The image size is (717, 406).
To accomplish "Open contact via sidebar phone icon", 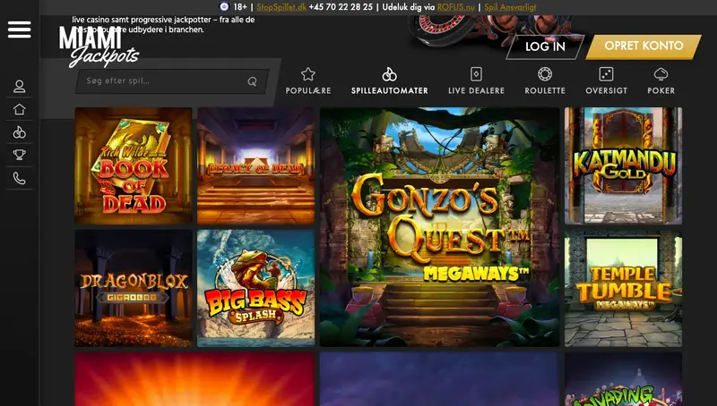I will 19,178.
